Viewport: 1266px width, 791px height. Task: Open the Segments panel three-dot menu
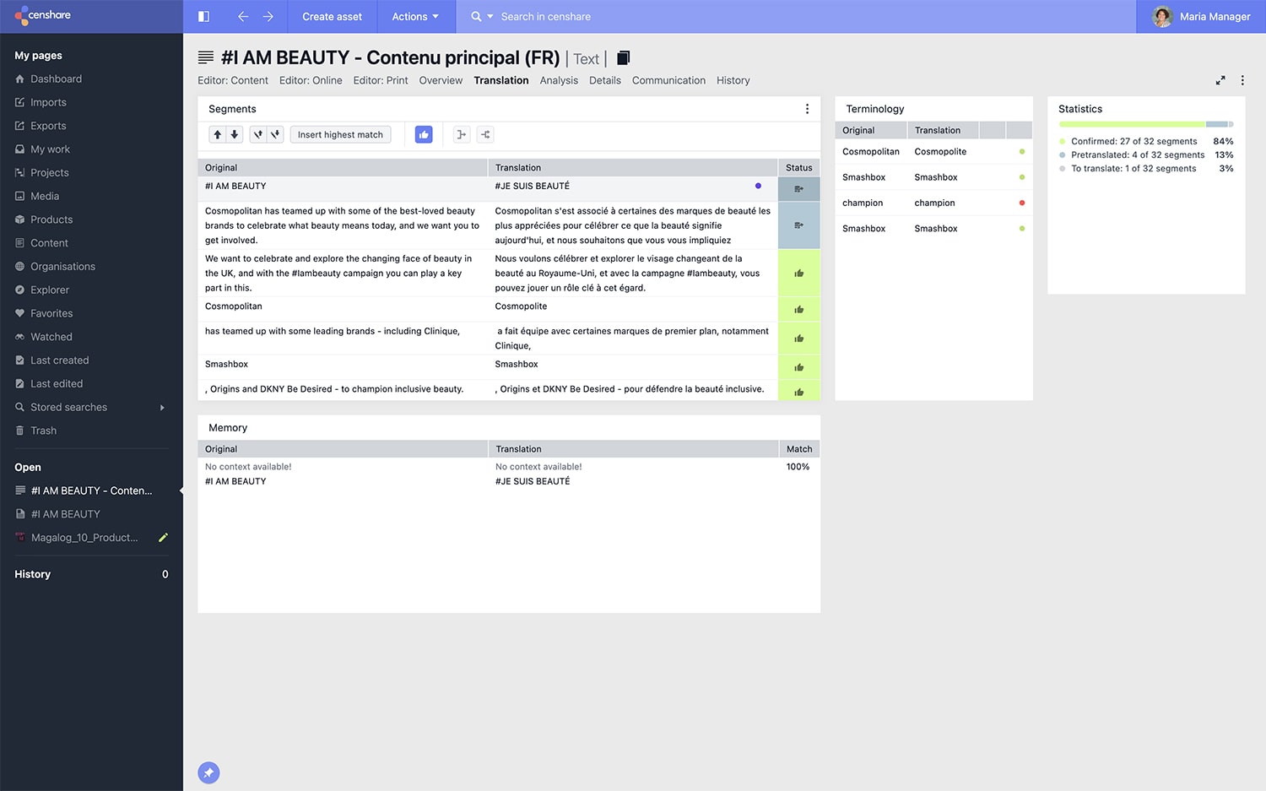[807, 109]
